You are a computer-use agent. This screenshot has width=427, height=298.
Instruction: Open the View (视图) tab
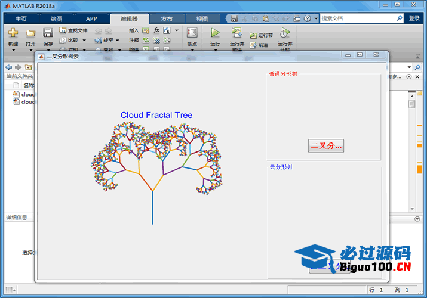(x=202, y=18)
